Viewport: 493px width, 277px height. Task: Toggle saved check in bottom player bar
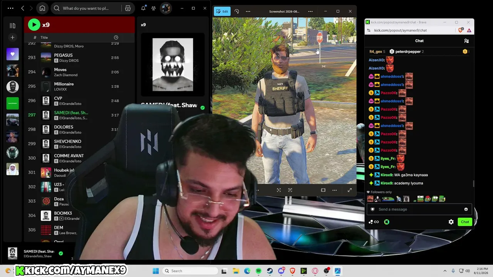point(61,254)
